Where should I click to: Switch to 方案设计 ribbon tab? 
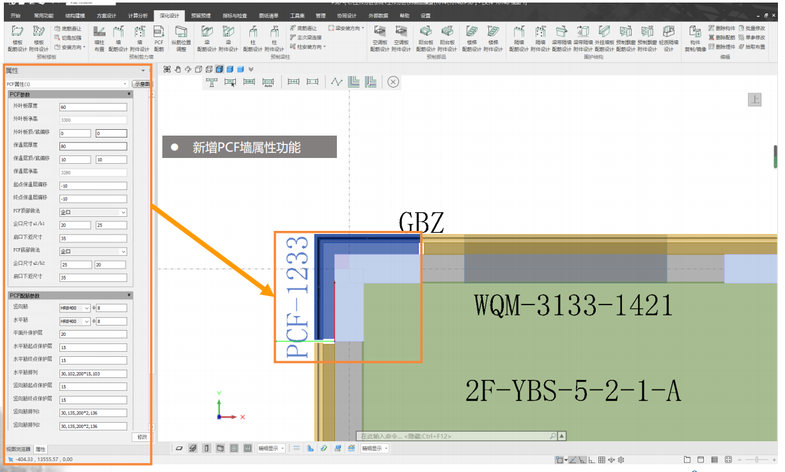click(x=106, y=15)
